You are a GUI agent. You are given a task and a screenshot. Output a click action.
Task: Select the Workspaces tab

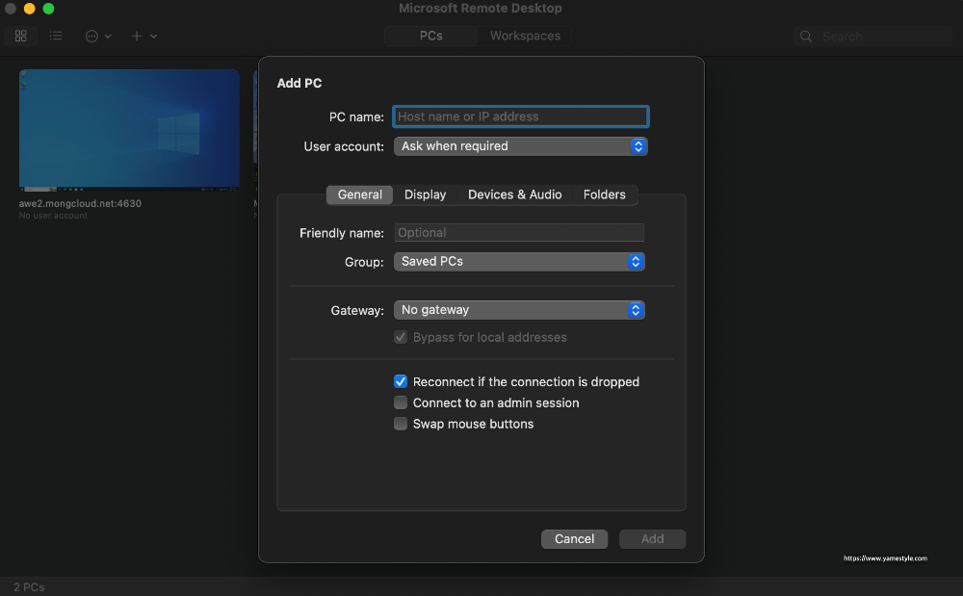525,37
